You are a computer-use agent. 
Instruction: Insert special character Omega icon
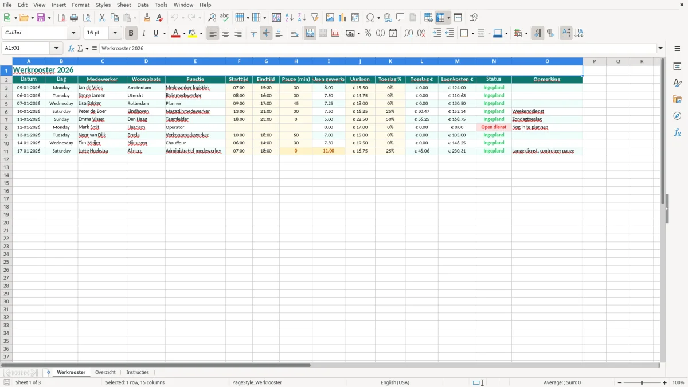[x=370, y=18]
